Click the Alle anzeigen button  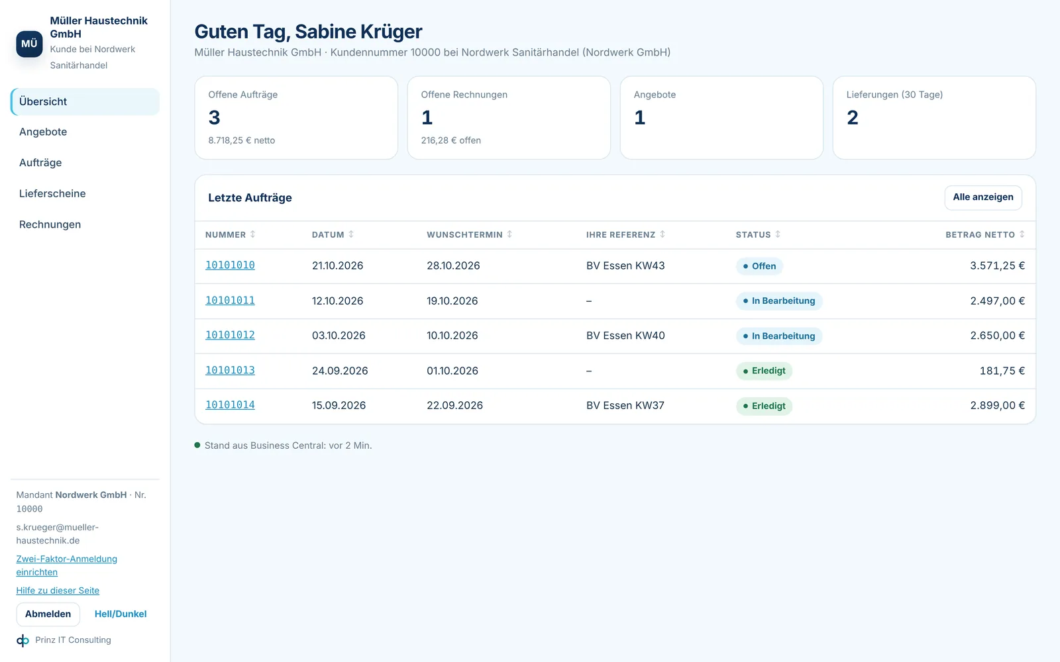(983, 197)
